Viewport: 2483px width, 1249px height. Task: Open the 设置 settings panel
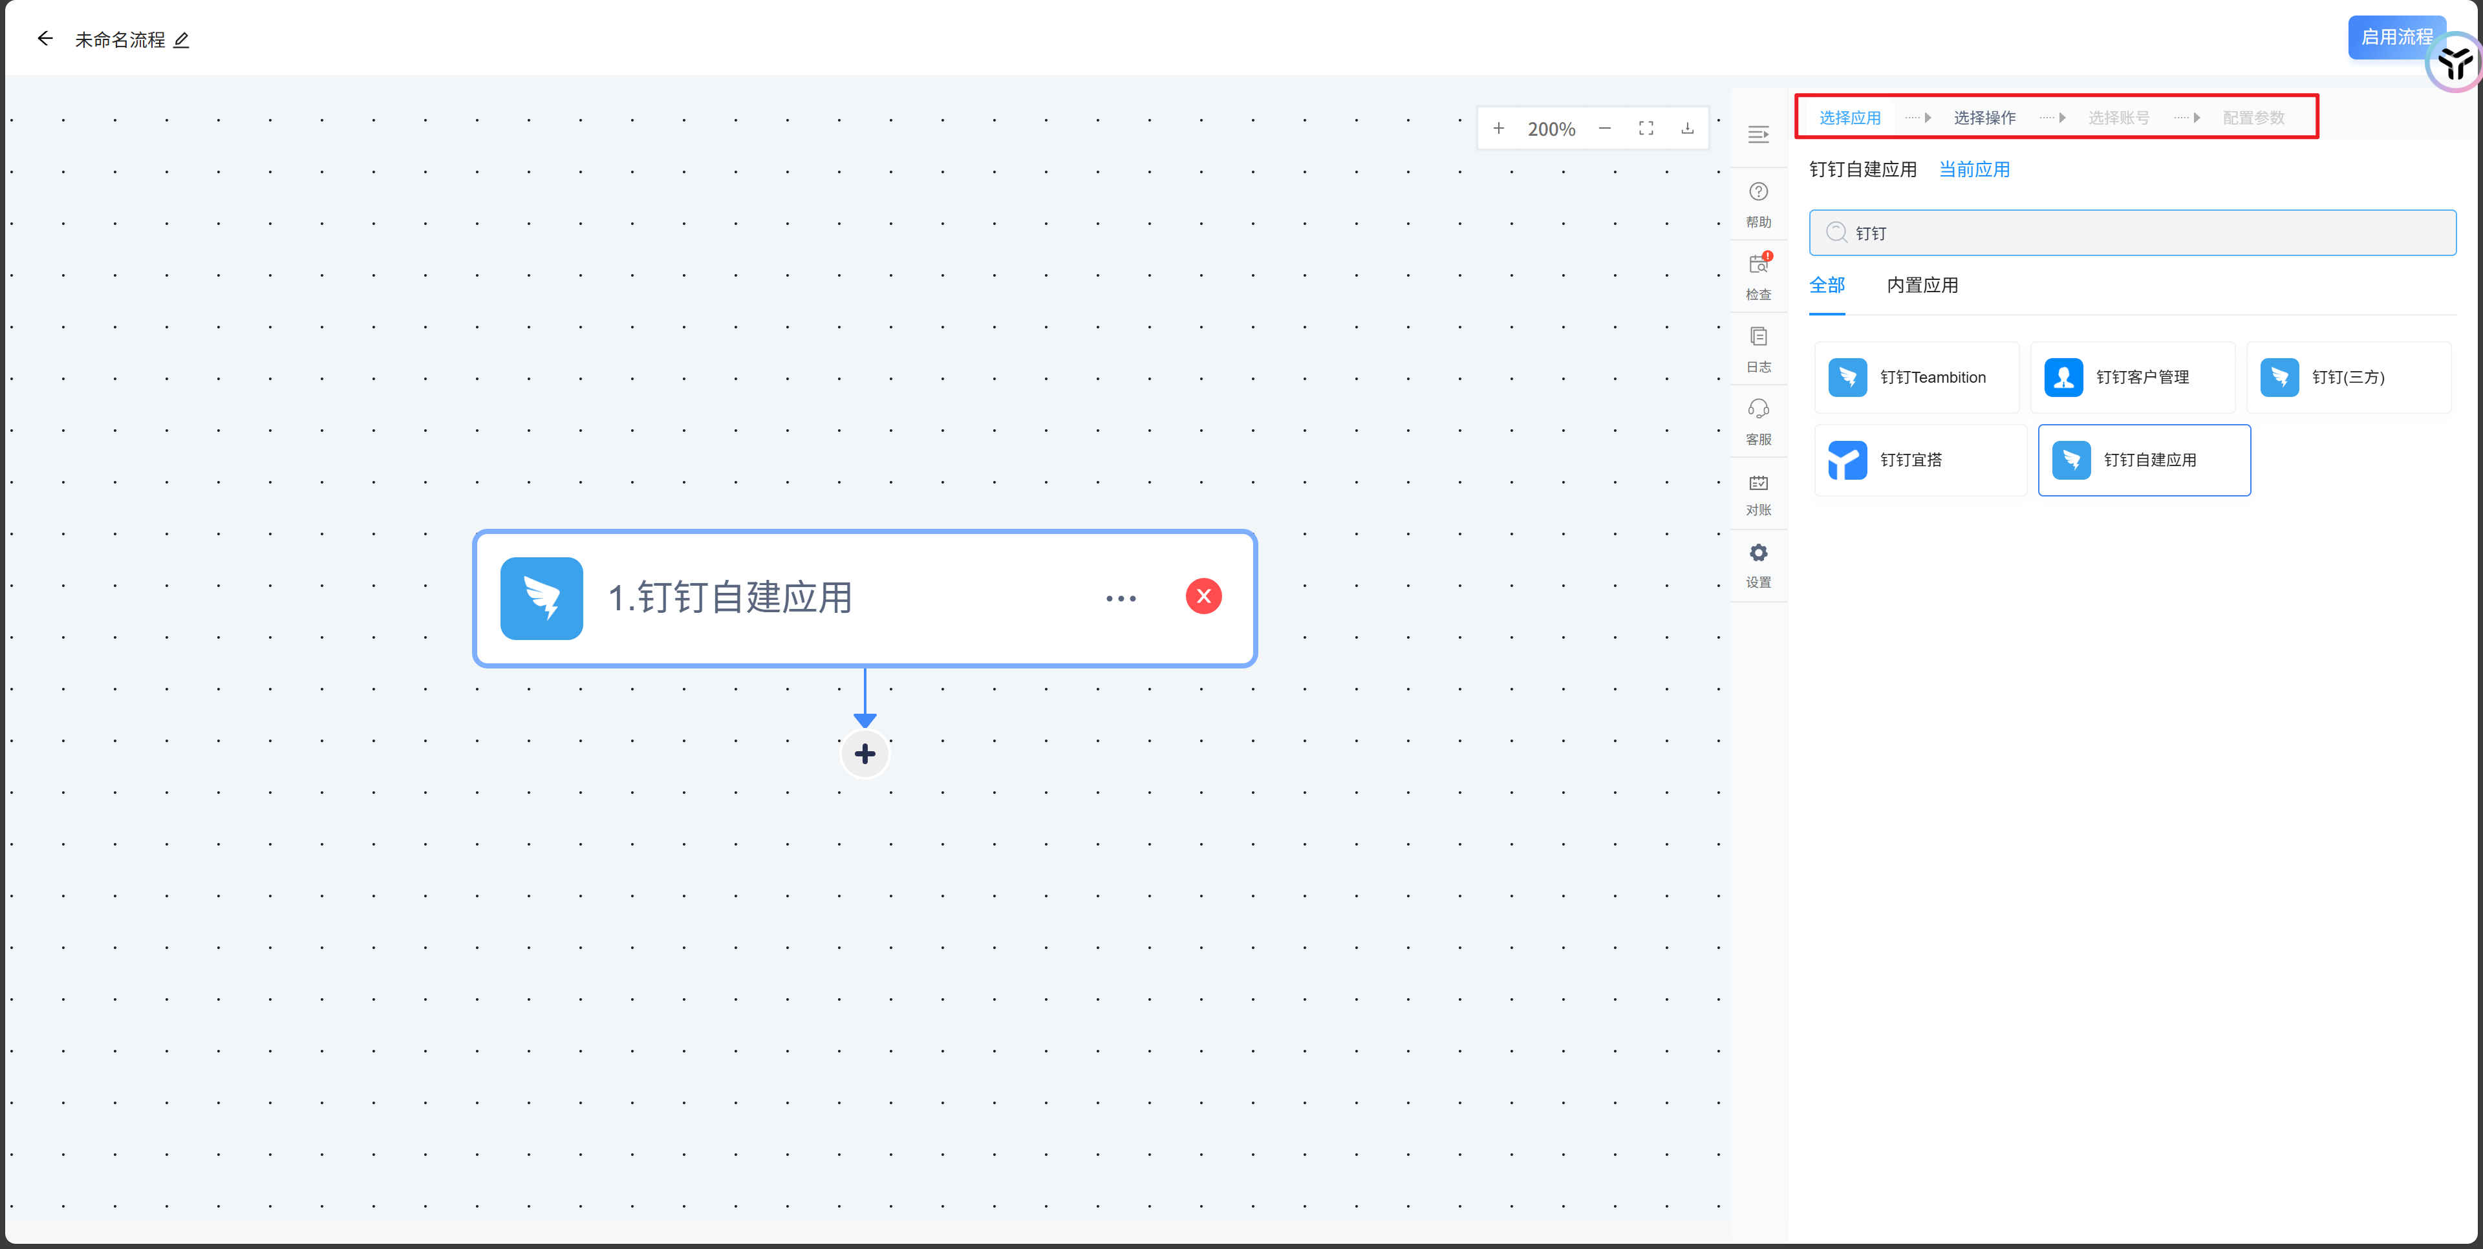[x=1758, y=564]
